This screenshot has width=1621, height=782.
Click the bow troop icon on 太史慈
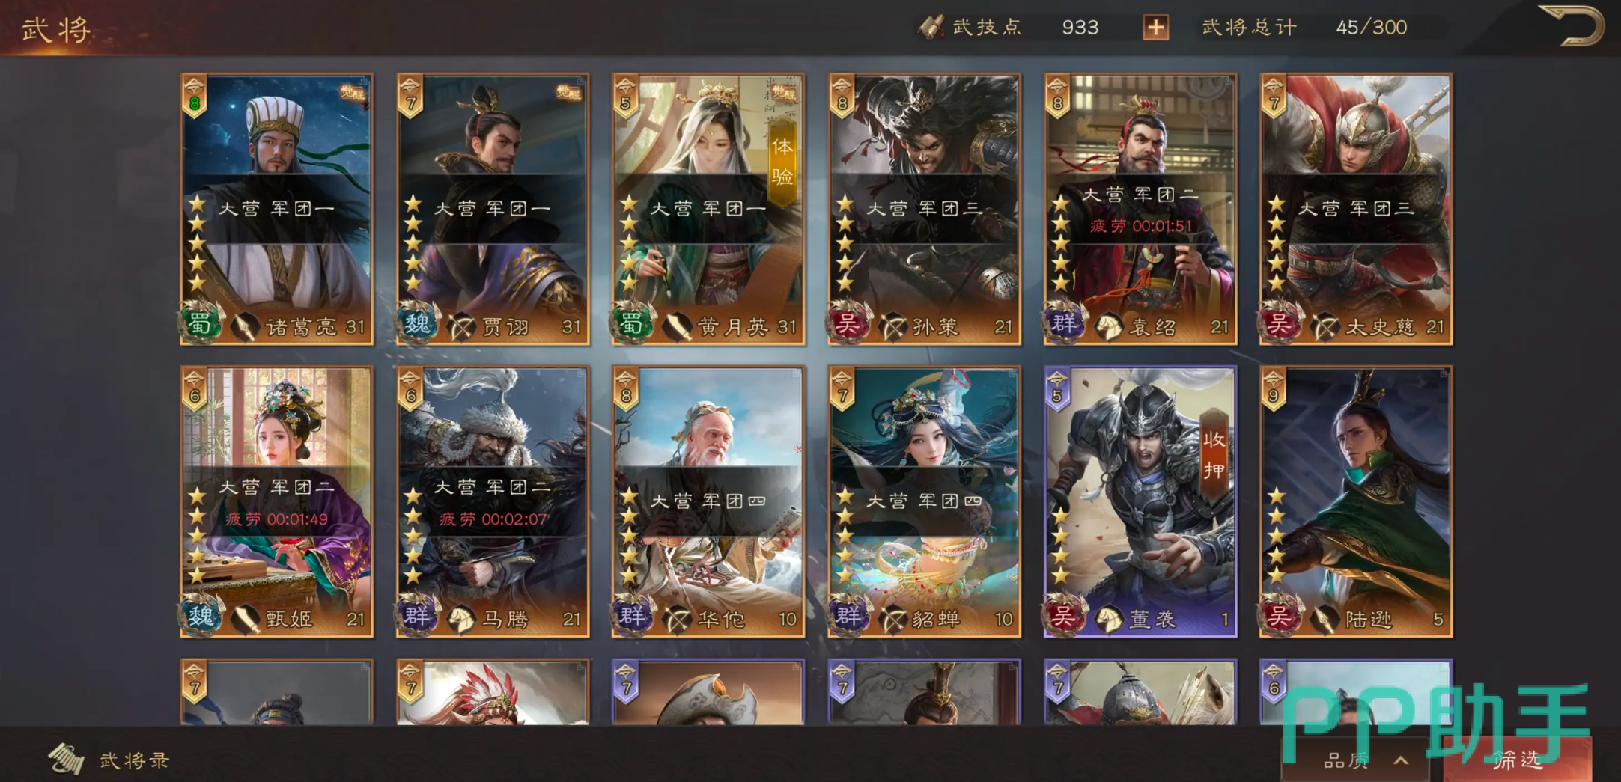[x=1325, y=326]
